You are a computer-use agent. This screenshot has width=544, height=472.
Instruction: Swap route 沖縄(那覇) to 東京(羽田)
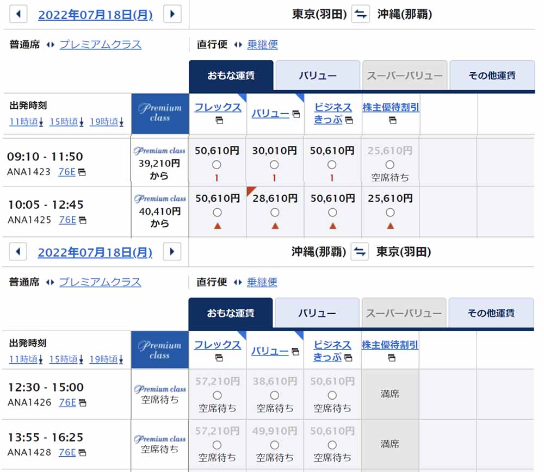360,252
